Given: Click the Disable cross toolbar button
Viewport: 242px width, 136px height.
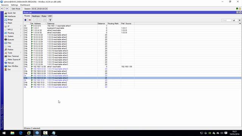Looking at the screenshot, I should tap(39, 20).
